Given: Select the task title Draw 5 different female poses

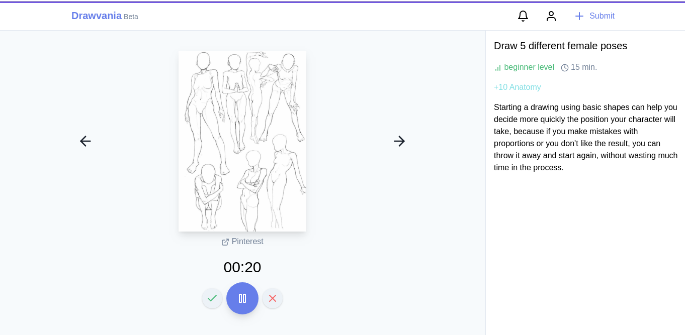Looking at the screenshot, I should [x=560, y=46].
